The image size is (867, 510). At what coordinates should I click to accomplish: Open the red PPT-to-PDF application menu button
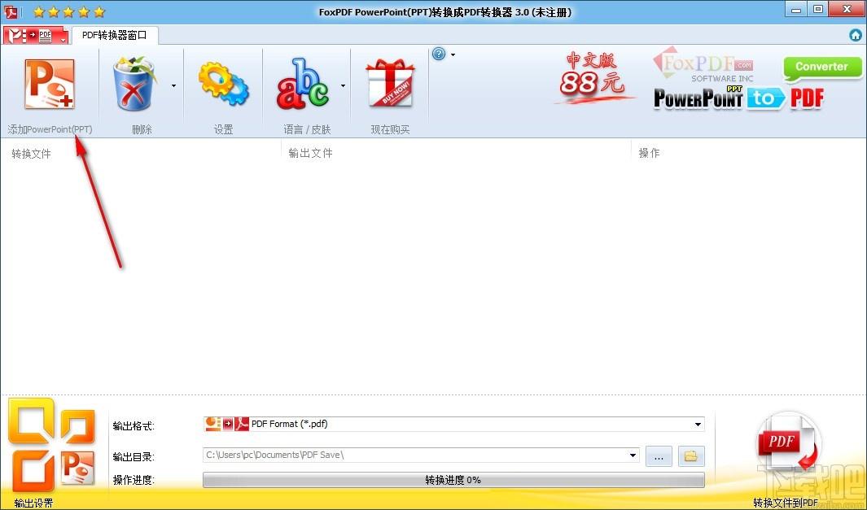click(x=35, y=35)
